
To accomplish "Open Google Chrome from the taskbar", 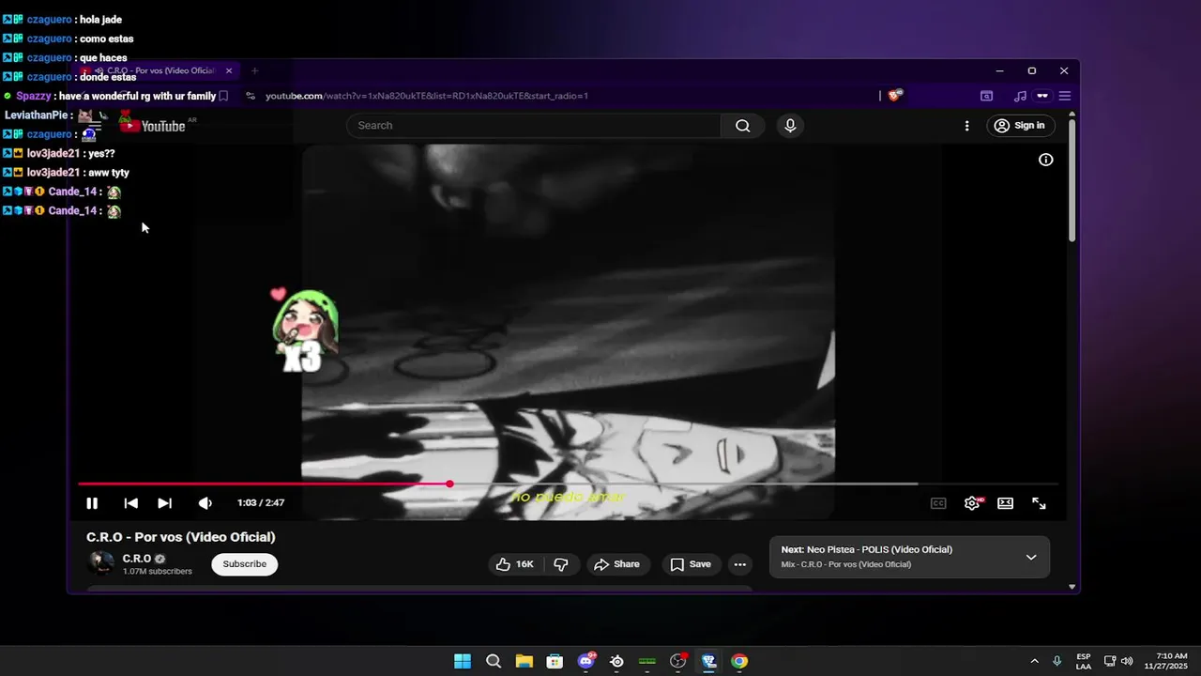I will pyautogui.click(x=739, y=661).
